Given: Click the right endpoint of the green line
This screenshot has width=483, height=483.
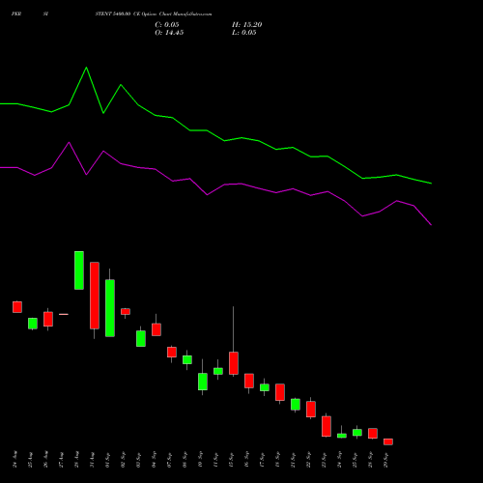Looking at the screenshot, I should (x=431, y=184).
